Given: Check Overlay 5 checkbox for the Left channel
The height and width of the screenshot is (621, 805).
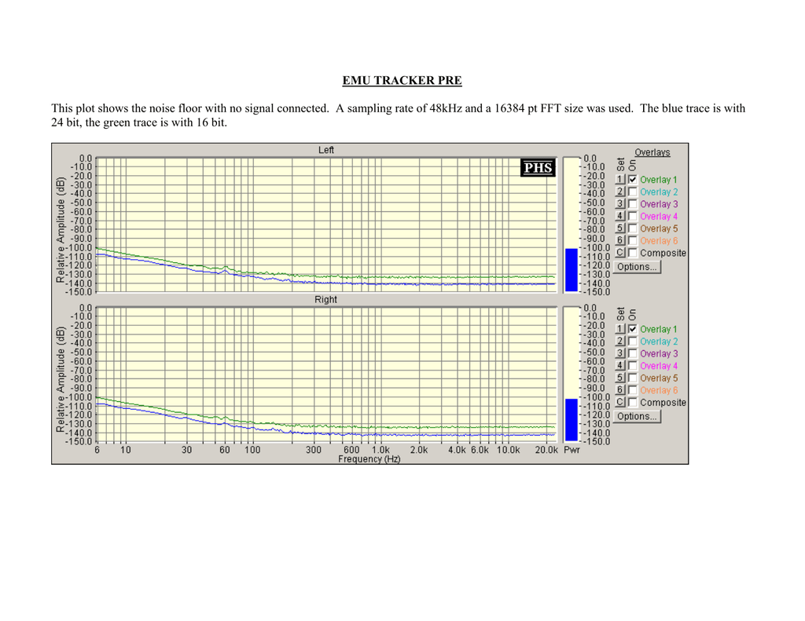Looking at the screenshot, I should (x=633, y=228).
